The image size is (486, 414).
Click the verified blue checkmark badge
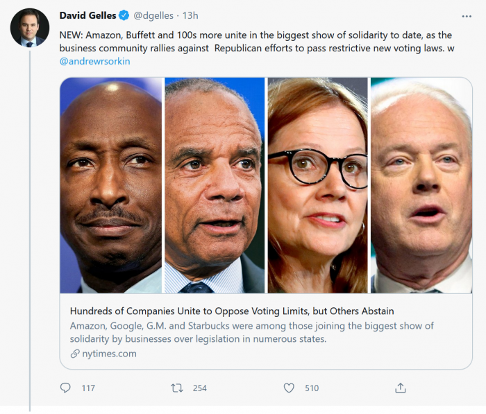point(124,16)
